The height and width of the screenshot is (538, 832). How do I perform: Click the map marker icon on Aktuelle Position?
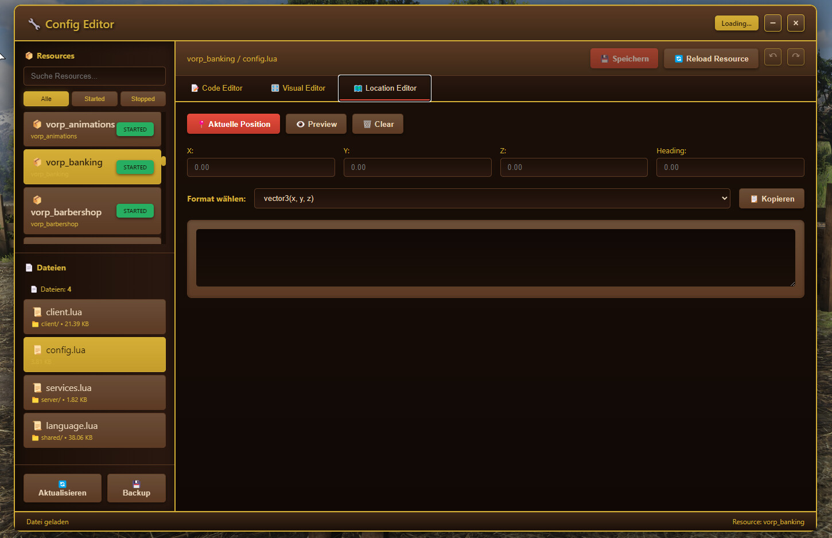click(202, 123)
